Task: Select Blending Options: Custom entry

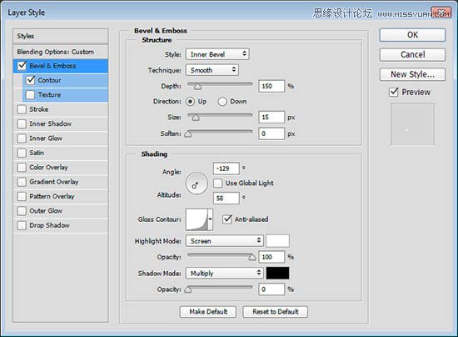Action: point(61,52)
